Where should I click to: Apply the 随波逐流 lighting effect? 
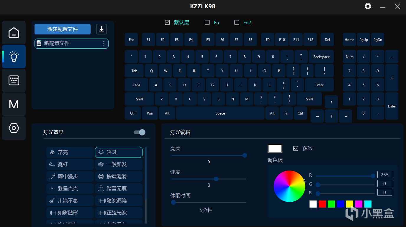coord(119,201)
